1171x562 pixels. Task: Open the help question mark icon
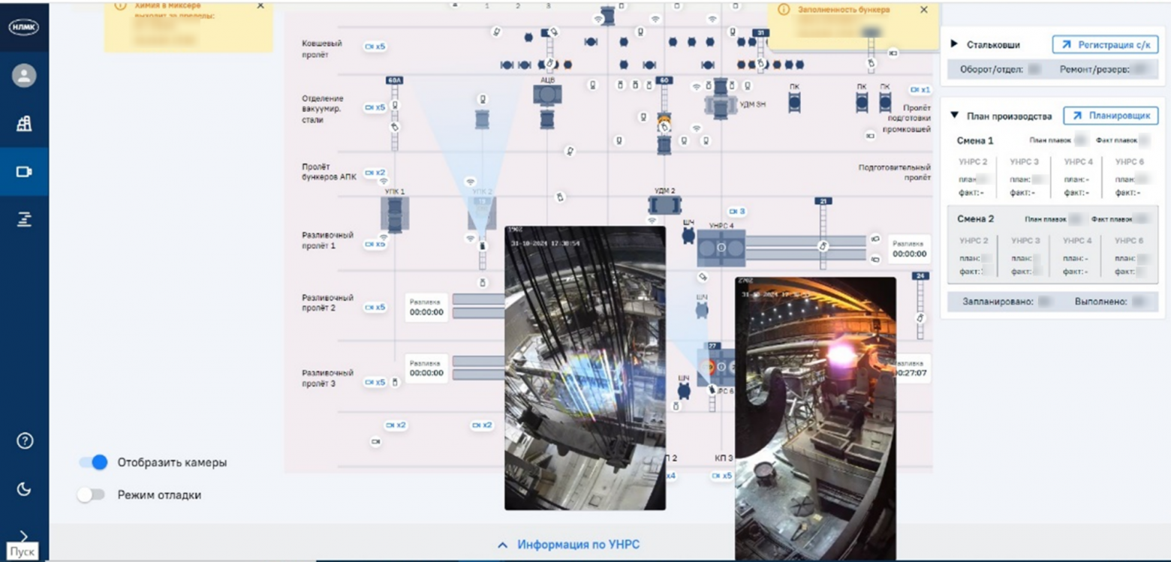pyautogui.click(x=24, y=440)
